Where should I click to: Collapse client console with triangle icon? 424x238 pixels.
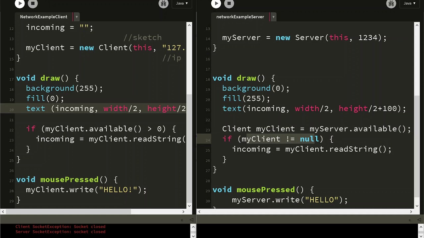[x=191, y=220]
